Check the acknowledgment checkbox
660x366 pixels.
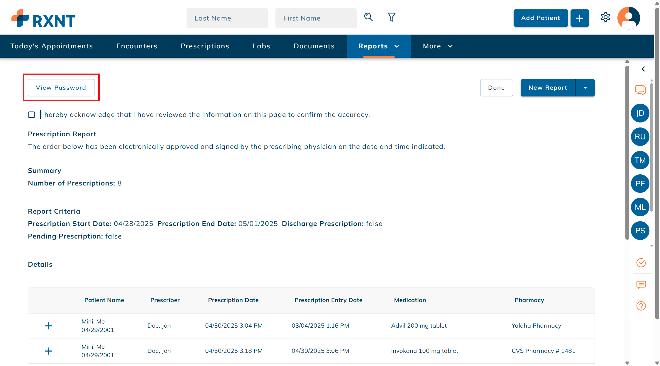pyautogui.click(x=31, y=115)
